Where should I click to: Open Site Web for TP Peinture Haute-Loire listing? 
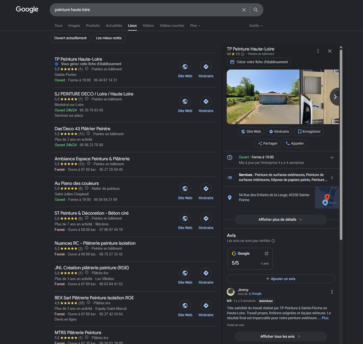coord(185,70)
